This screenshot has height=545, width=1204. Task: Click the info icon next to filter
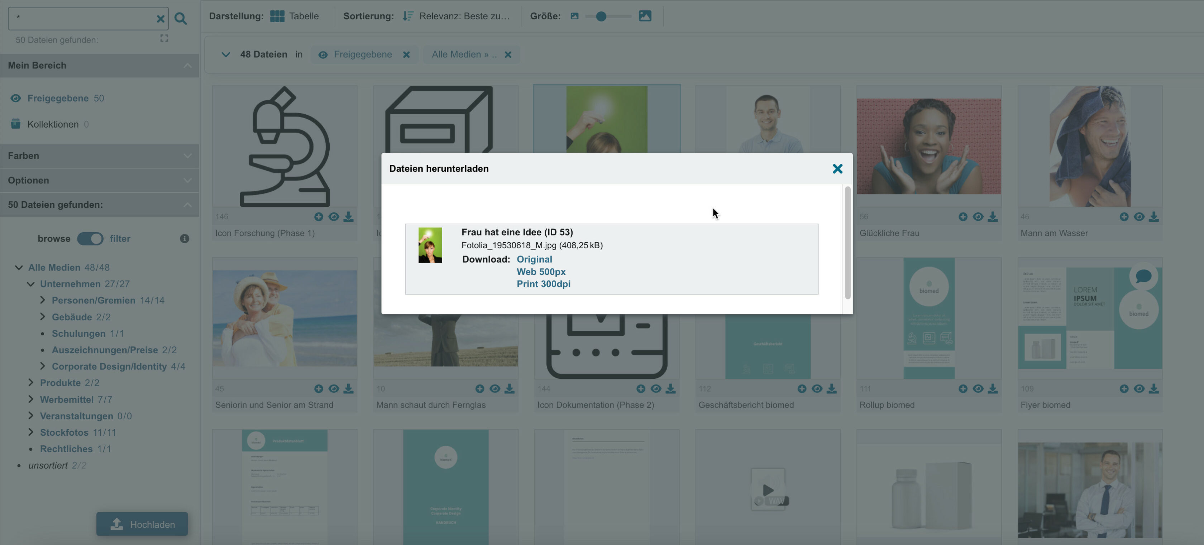tap(185, 239)
